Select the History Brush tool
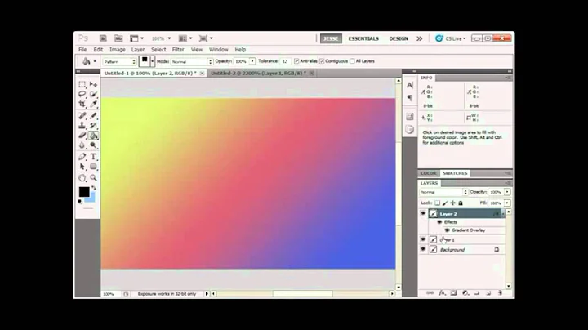The height and width of the screenshot is (330, 588). coord(93,125)
